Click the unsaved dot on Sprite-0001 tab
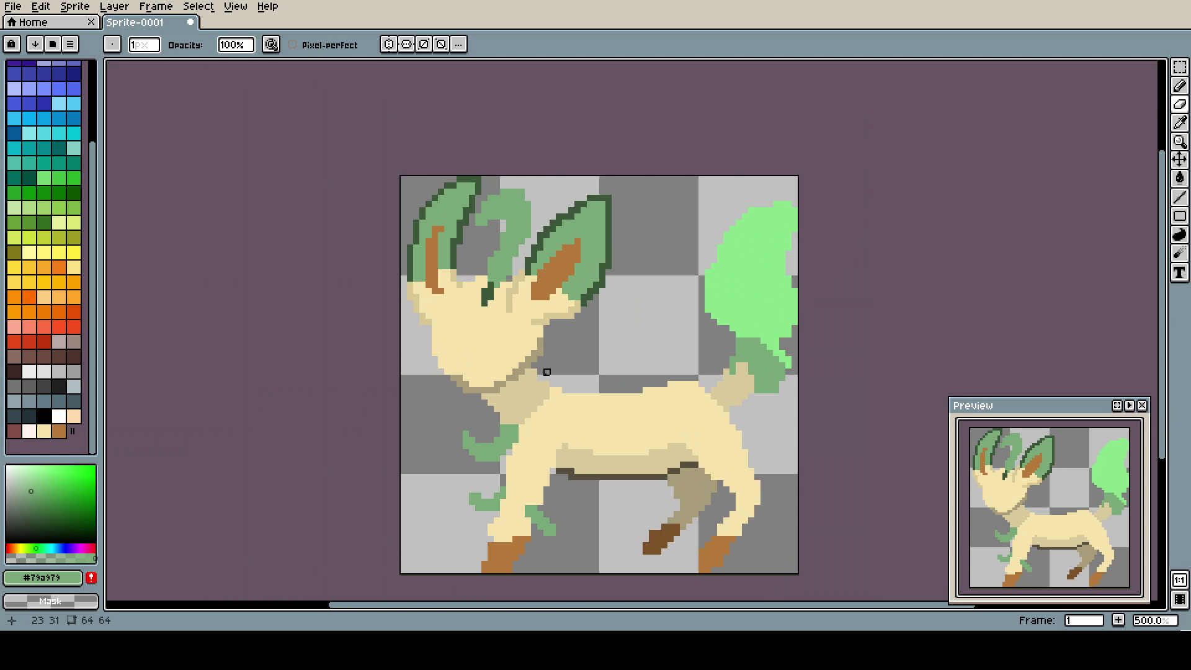Screen dimensions: 1191x670 click(190, 22)
